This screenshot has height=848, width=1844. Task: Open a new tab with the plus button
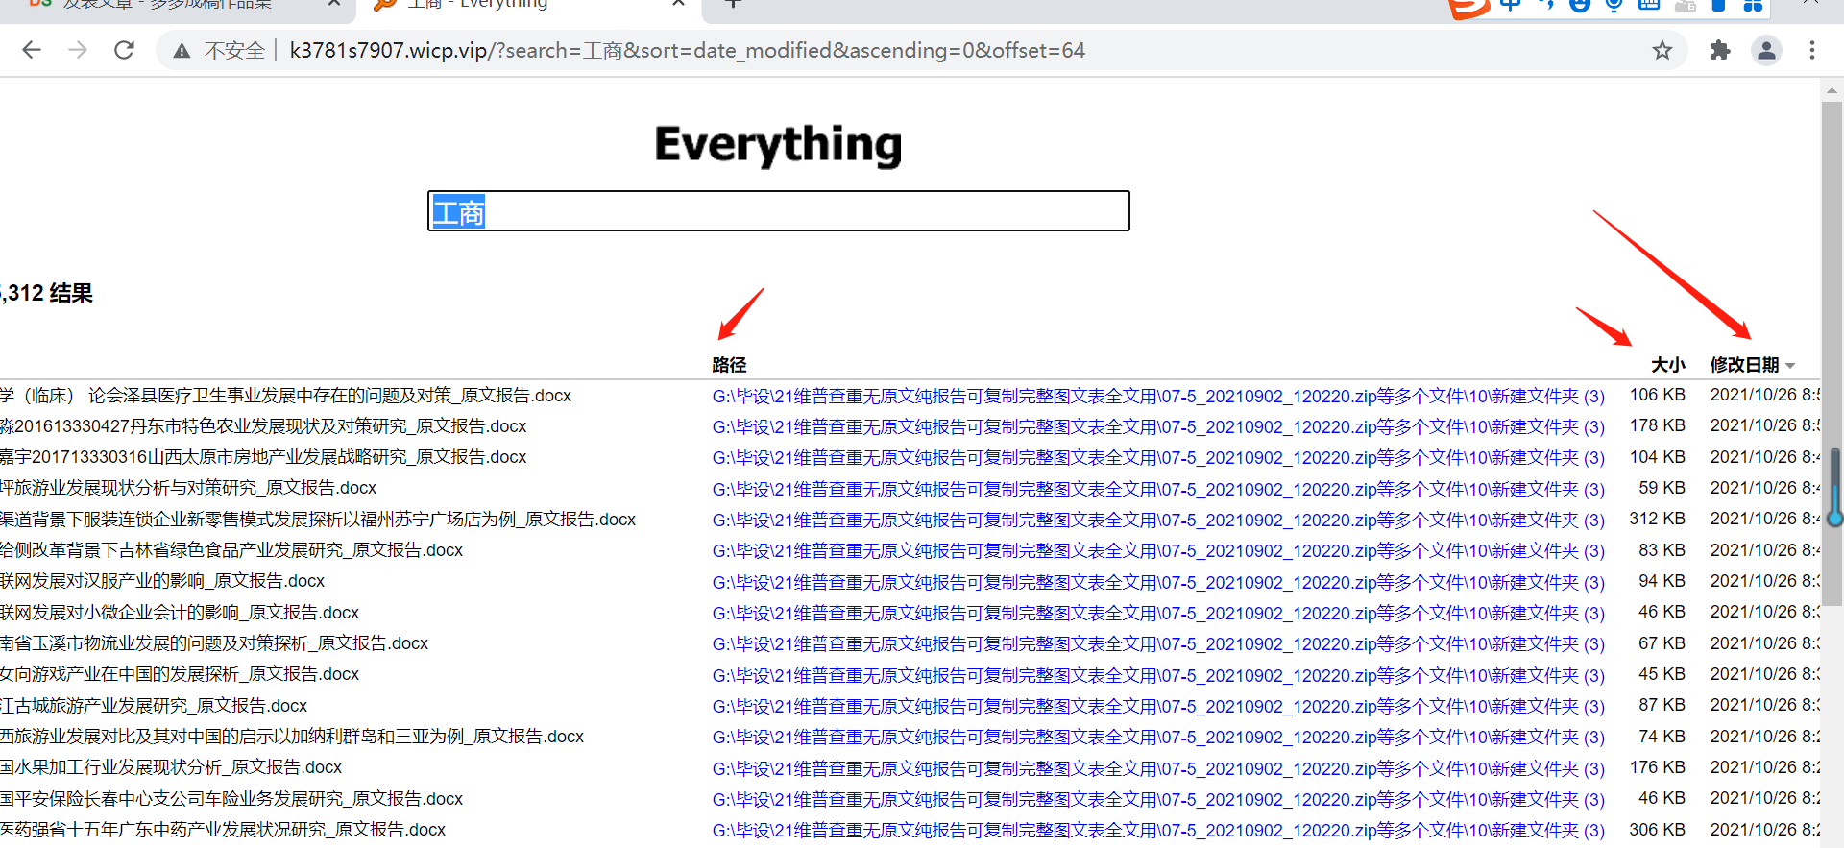[x=733, y=4]
